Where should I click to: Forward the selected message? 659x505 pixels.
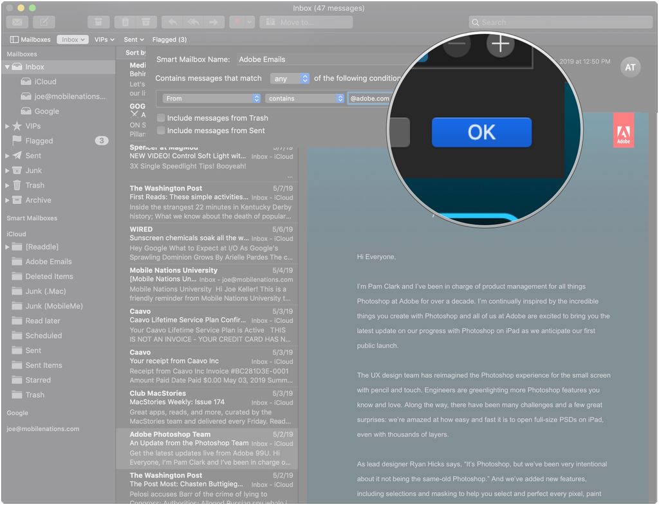(x=214, y=22)
